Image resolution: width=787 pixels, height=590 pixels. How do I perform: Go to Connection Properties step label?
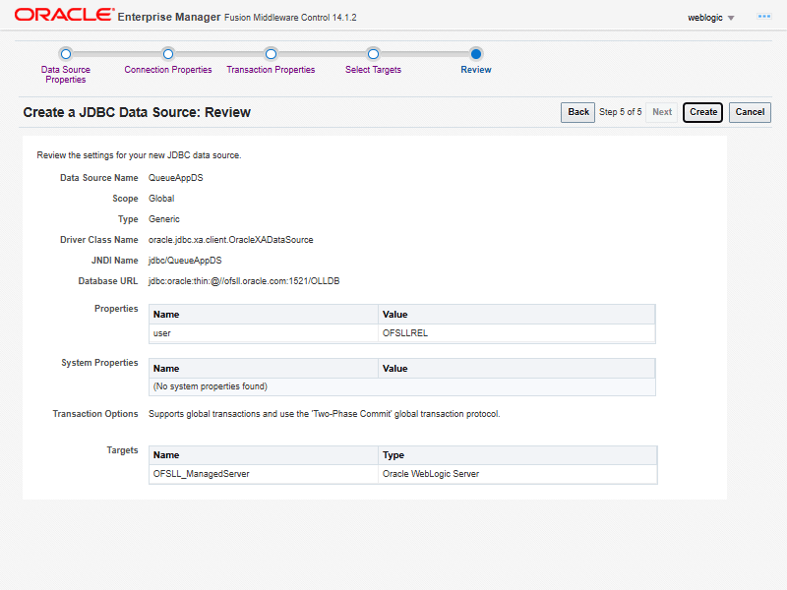click(x=168, y=70)
